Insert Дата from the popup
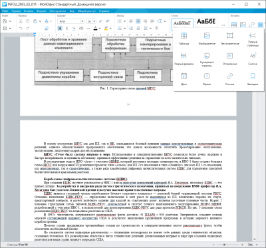 pos(184,79)
